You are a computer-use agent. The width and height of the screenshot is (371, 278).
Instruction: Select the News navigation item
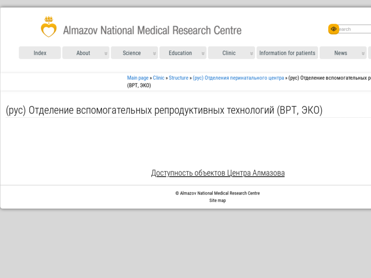point(340,53)
